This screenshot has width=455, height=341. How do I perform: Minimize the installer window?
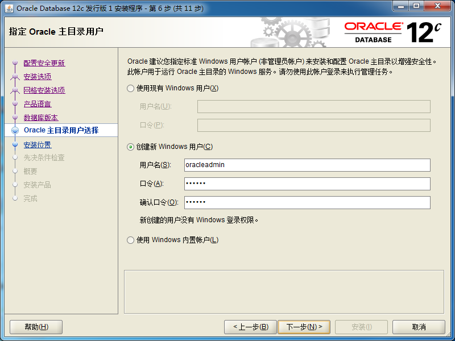point(402,6)
